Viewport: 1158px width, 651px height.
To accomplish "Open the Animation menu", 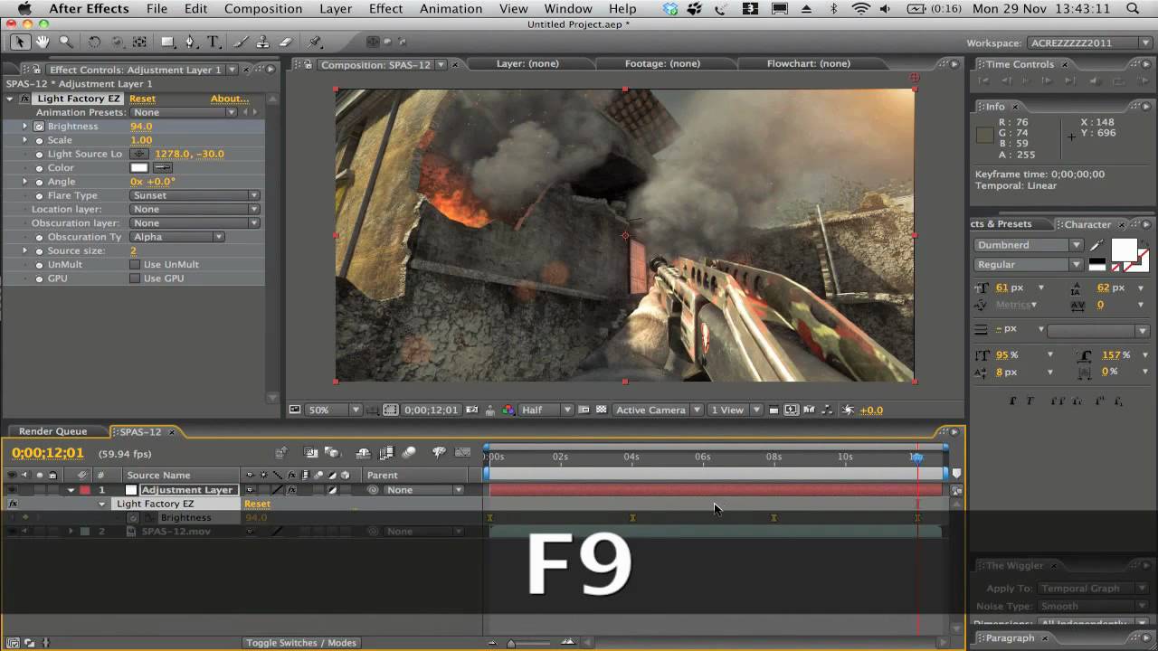I will tap(451, 9).
